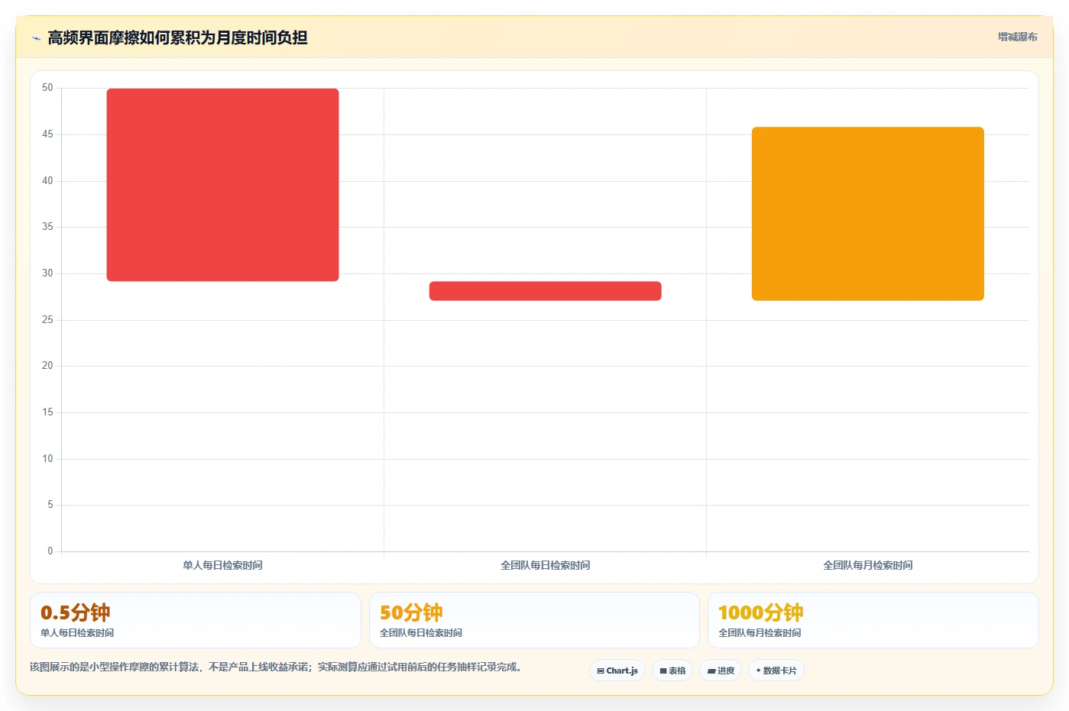Click the thin red 全团队每日检索时间 bar
The image size is (1069, 711).
(545, 291)
